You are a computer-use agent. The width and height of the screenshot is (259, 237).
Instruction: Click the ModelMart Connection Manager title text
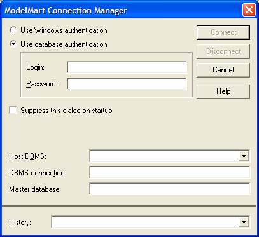[x=66, y=10]
